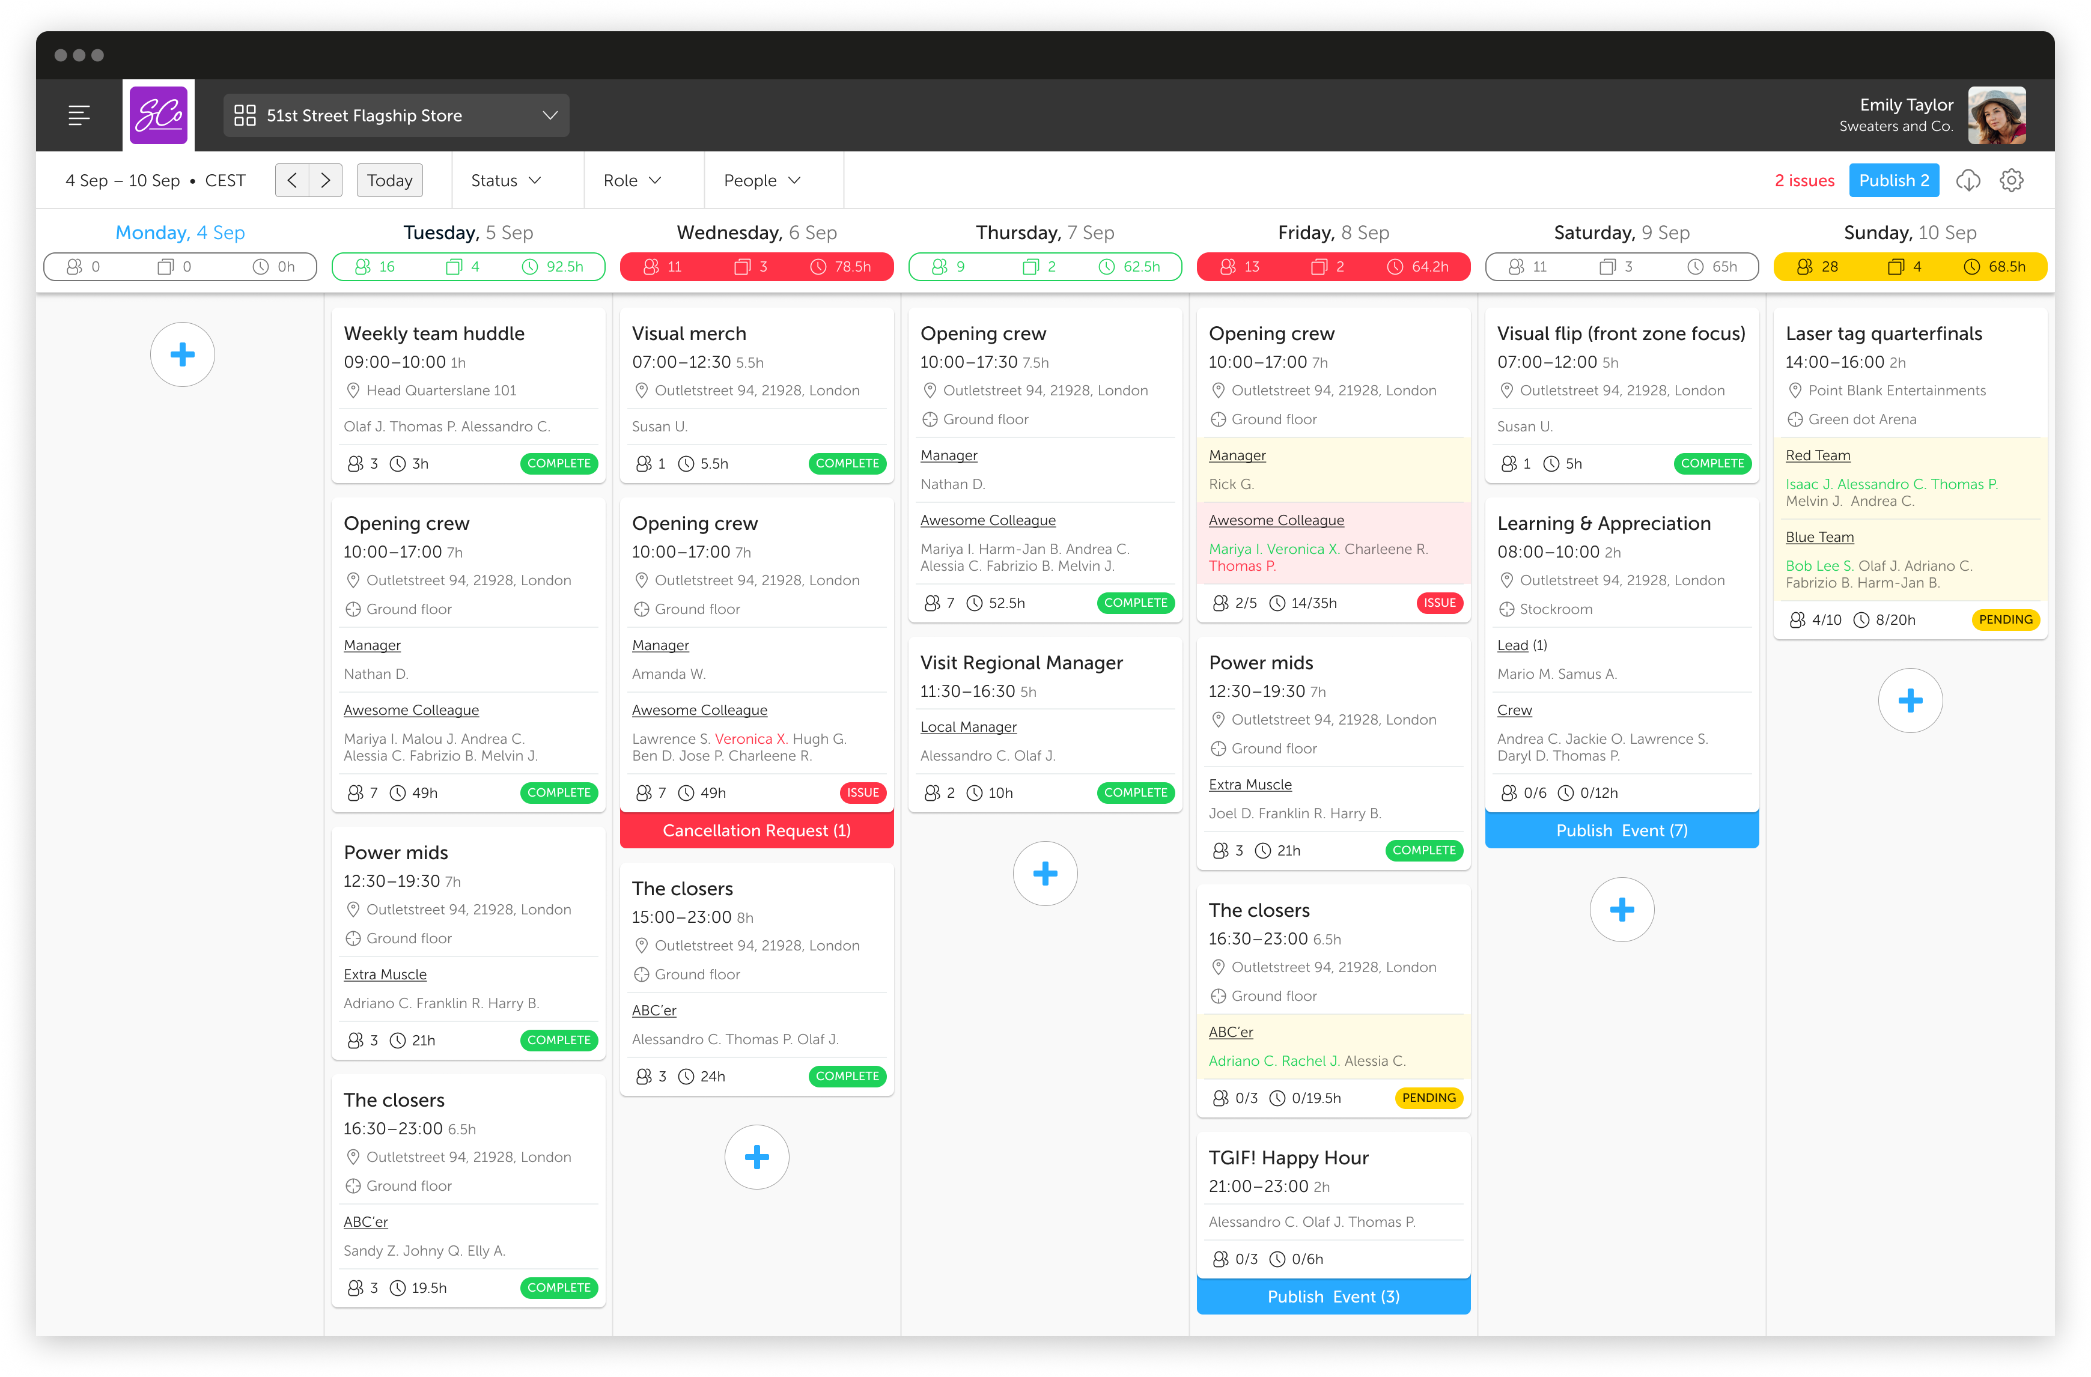
Task: Add shift on Thursday plus icon
Action: click(1045, 874)
